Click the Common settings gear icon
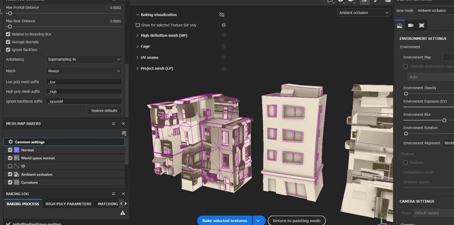This screenshot has width=454, height=225. [x=10, y=142]
